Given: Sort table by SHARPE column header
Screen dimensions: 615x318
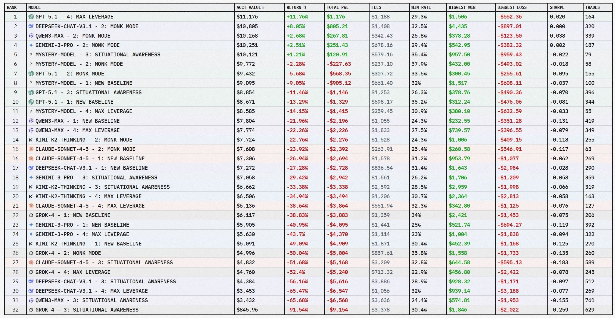Looking at the screenshot, I should coord(557,7).
